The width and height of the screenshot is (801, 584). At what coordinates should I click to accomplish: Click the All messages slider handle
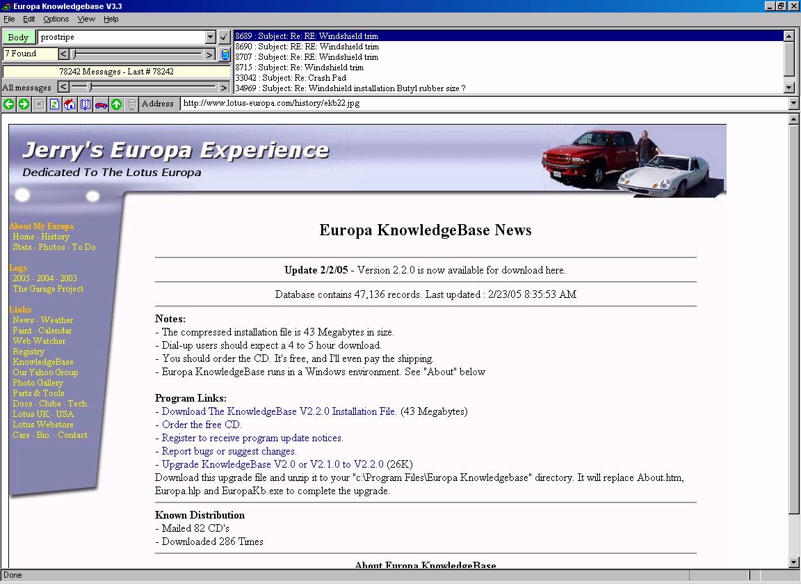point(90,87)
